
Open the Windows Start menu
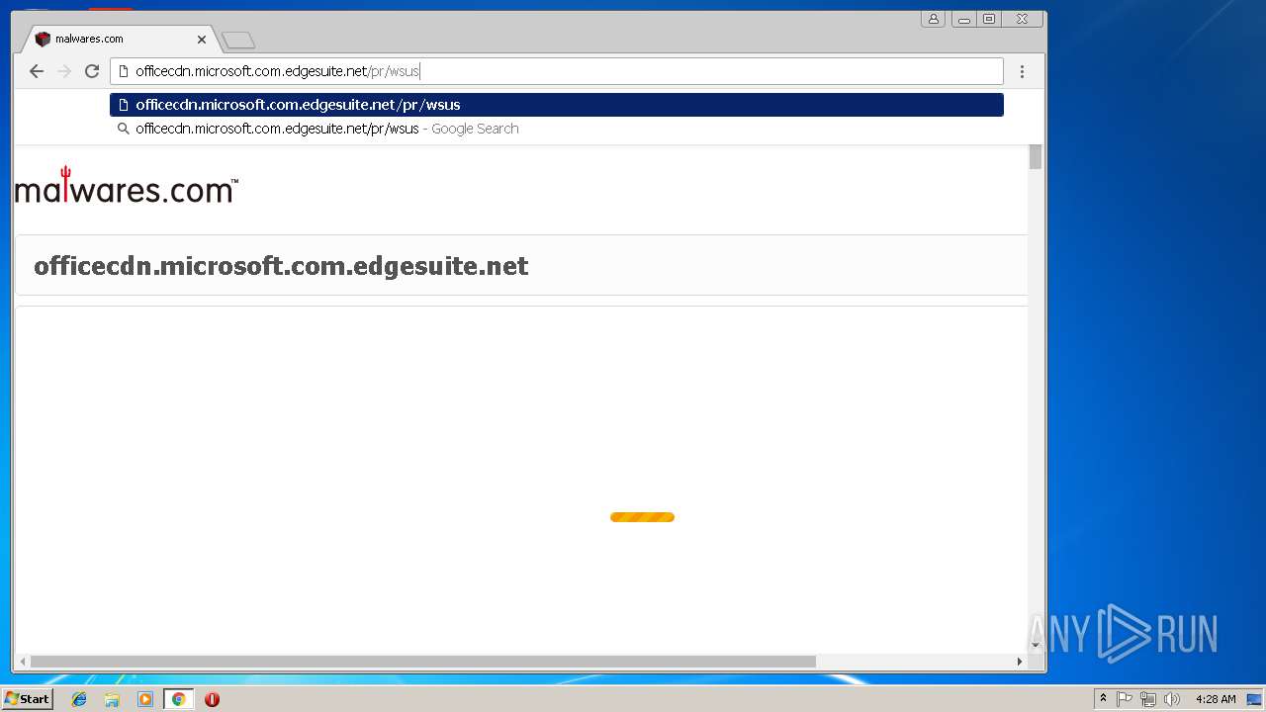click(x=27, y=699)
